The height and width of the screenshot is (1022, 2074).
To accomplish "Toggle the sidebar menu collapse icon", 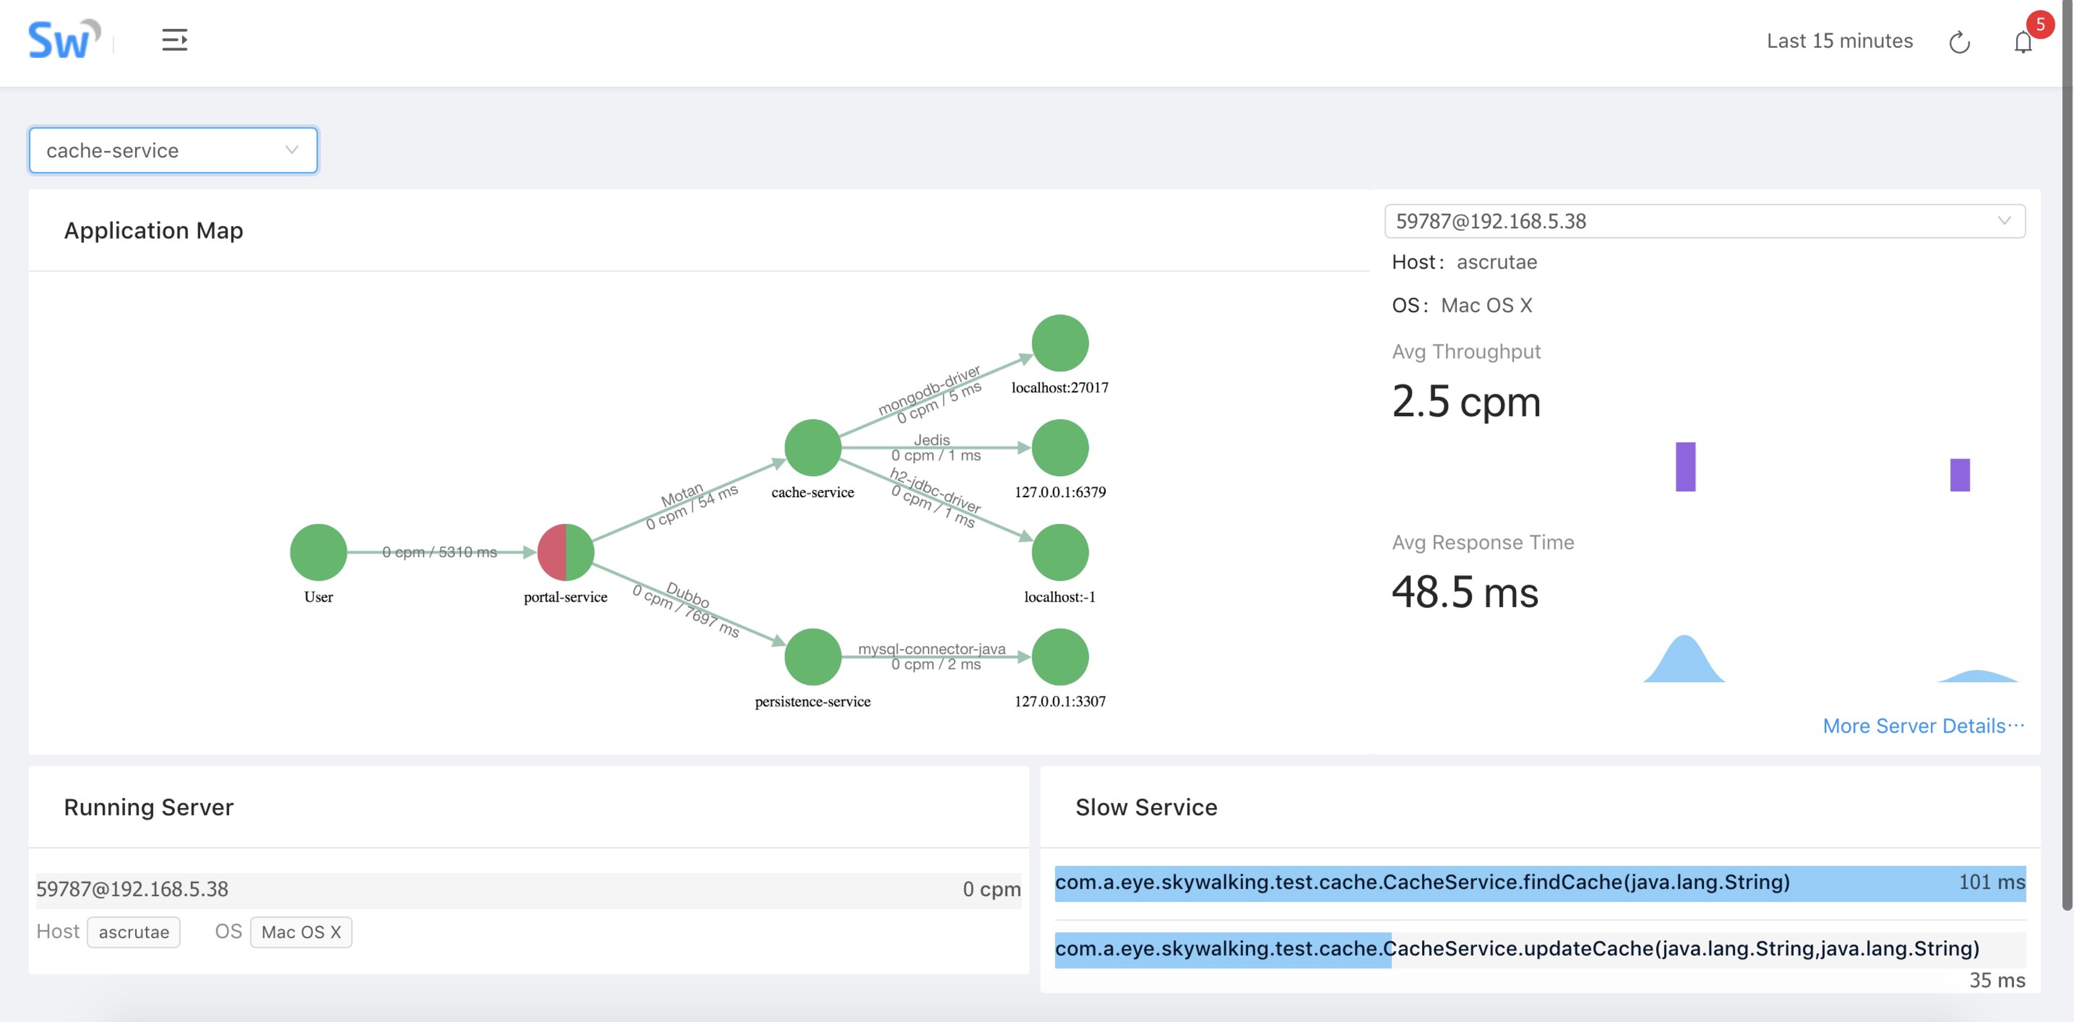I will tap(175, 40).
